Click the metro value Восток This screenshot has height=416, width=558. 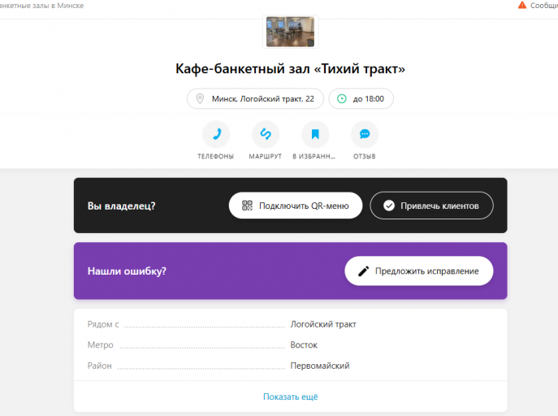(304, 344)
